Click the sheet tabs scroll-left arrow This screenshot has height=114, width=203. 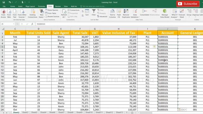pyautogui.click(x=3, y=113)
